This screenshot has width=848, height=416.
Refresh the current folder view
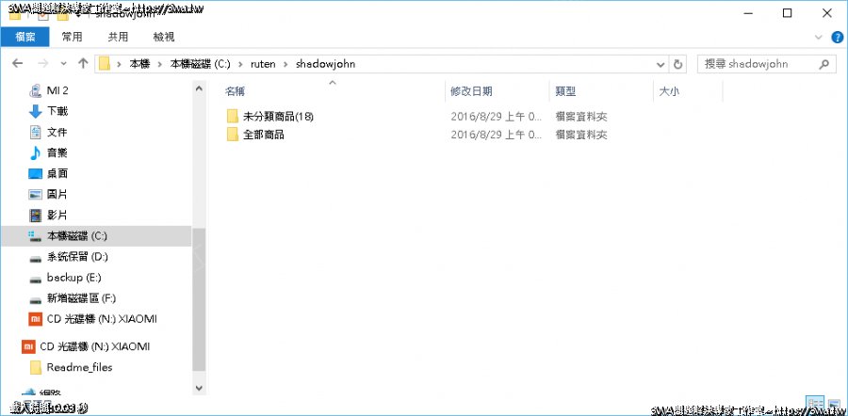pos(678,64)
